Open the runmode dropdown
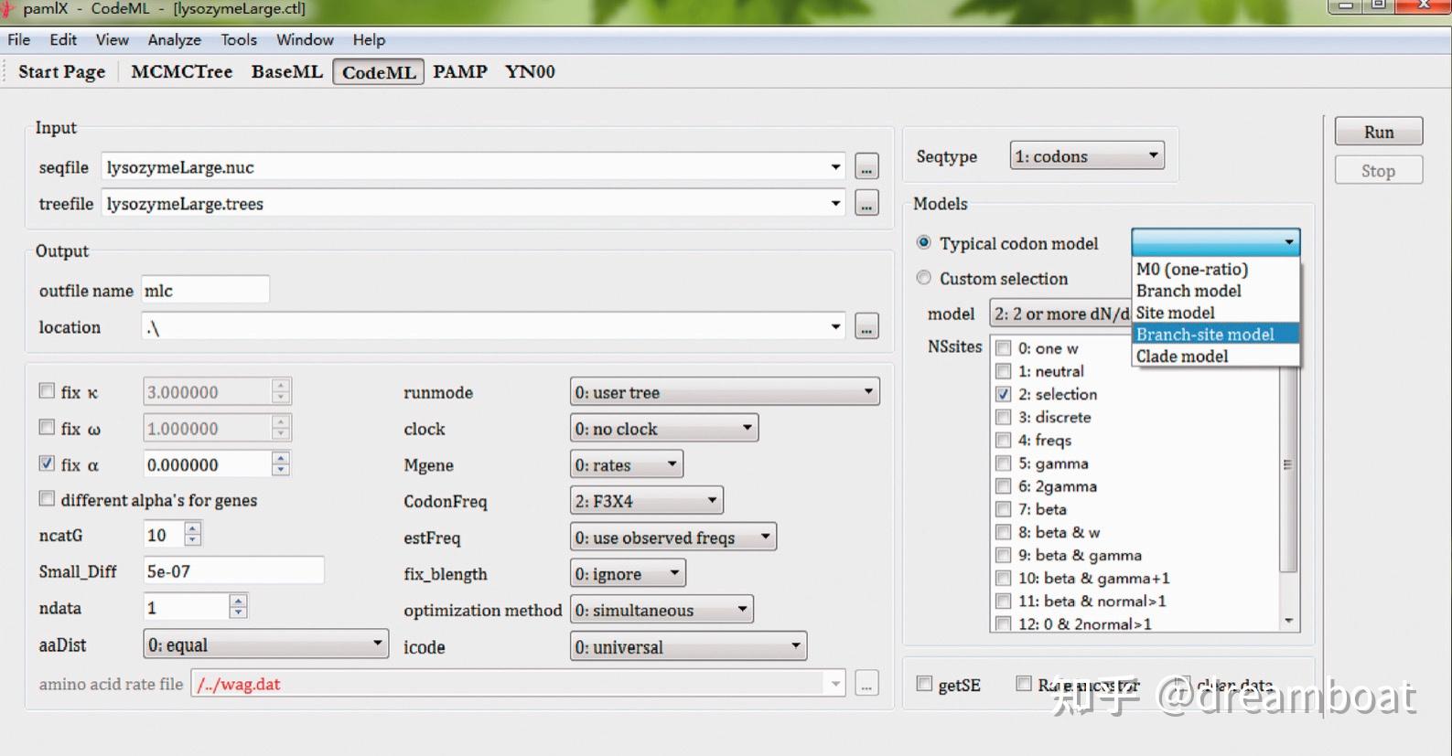The image size is (1452, 756). pos(725,392)
